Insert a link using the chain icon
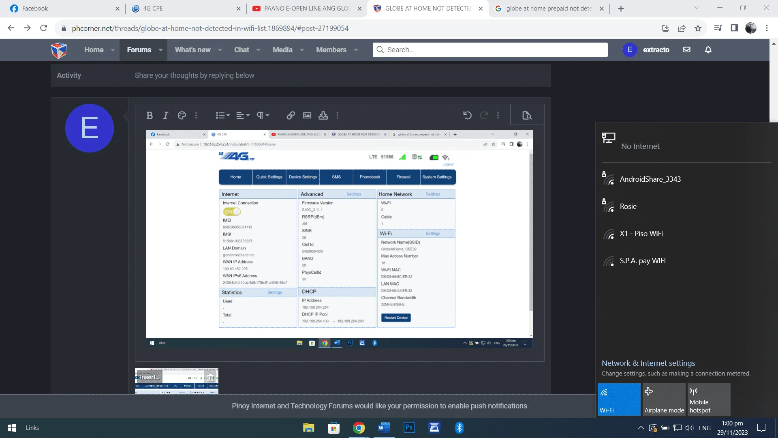Viewport: 778px width, 438px height. 291,116
